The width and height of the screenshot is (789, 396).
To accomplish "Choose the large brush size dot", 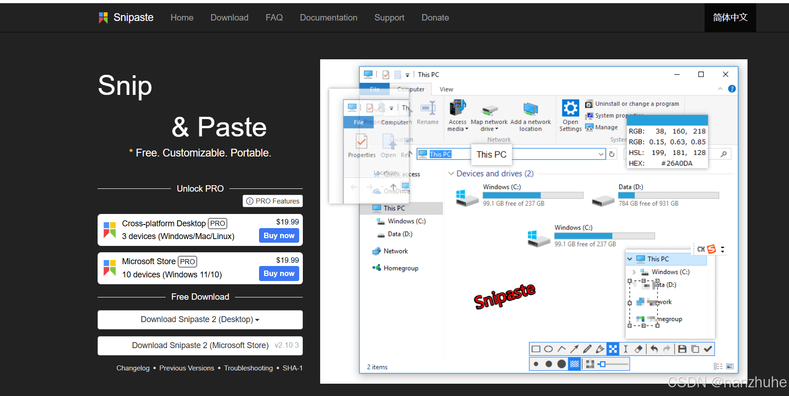I will [561, 364].
